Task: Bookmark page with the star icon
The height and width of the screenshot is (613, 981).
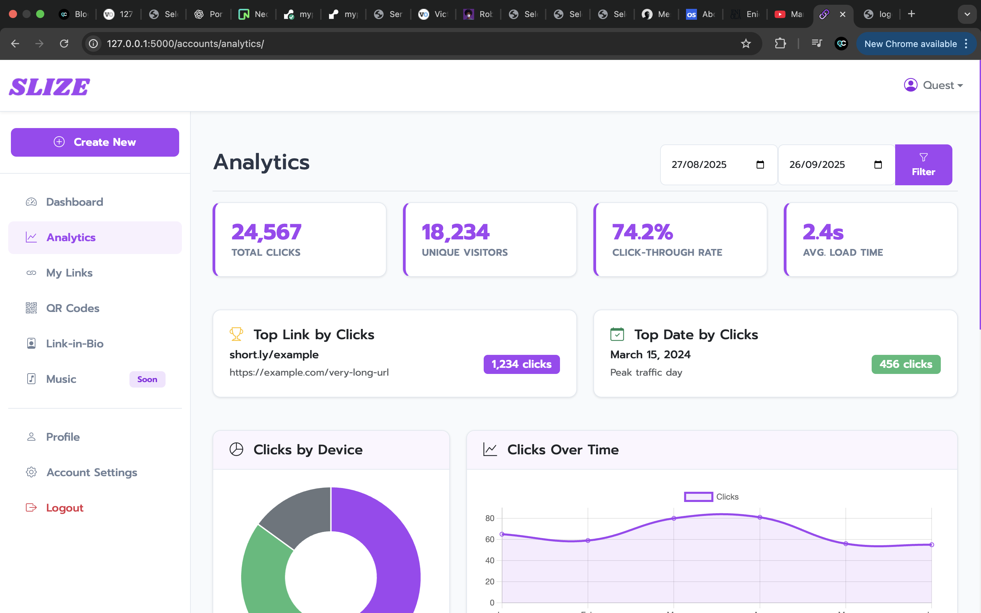Action: tap(746, 43)
